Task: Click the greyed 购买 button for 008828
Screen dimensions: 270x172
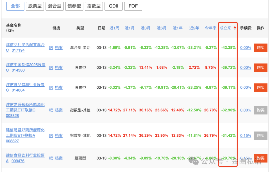Action: point(260,110)
